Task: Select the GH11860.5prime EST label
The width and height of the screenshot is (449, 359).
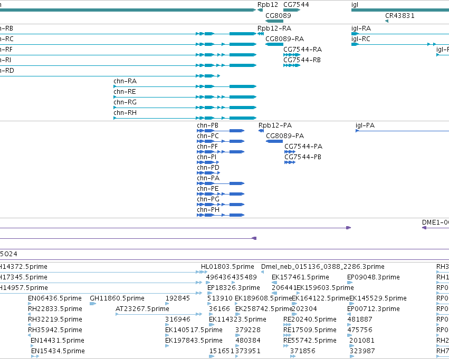Action: coord(117,298)
